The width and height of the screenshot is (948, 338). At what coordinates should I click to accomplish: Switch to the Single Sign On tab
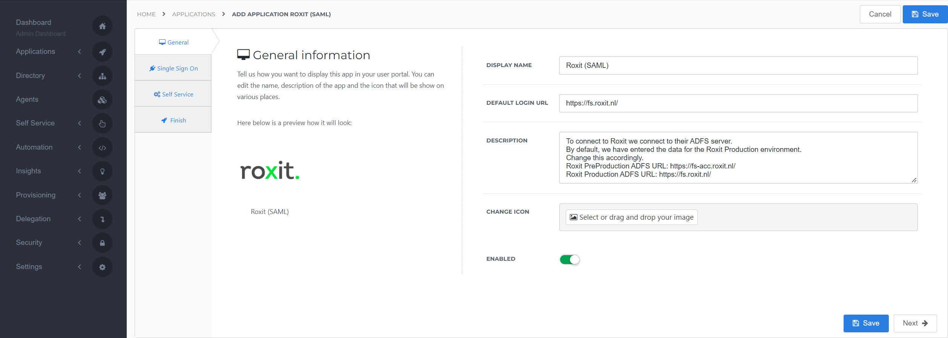tap(173, 68)
